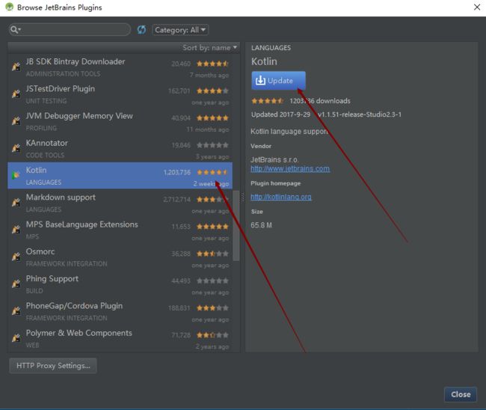486x410 pixels.
Task: Click the Phing Support plugin icon
Action: coord(16,284)
